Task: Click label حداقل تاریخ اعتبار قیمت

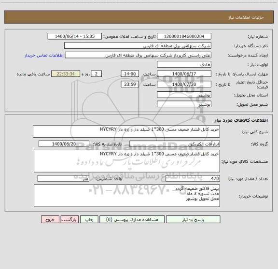Action: click(252, 85)
